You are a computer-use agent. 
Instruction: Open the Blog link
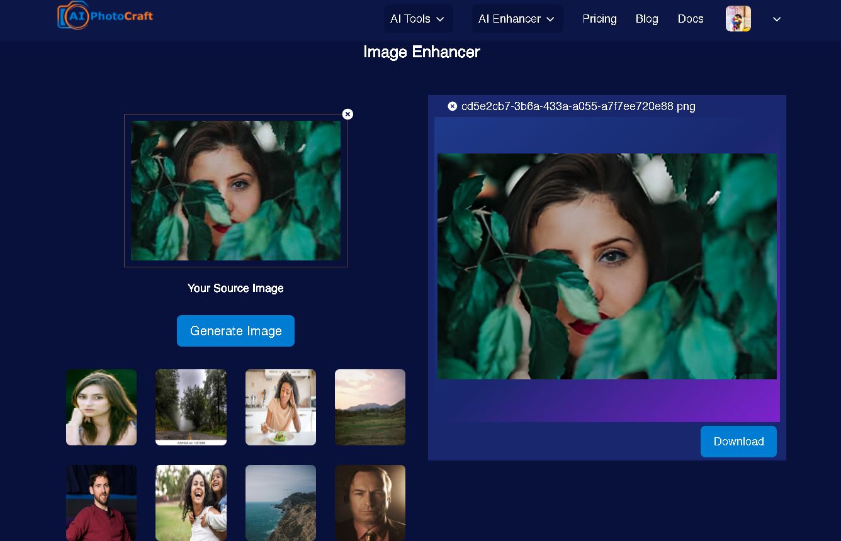646,19
